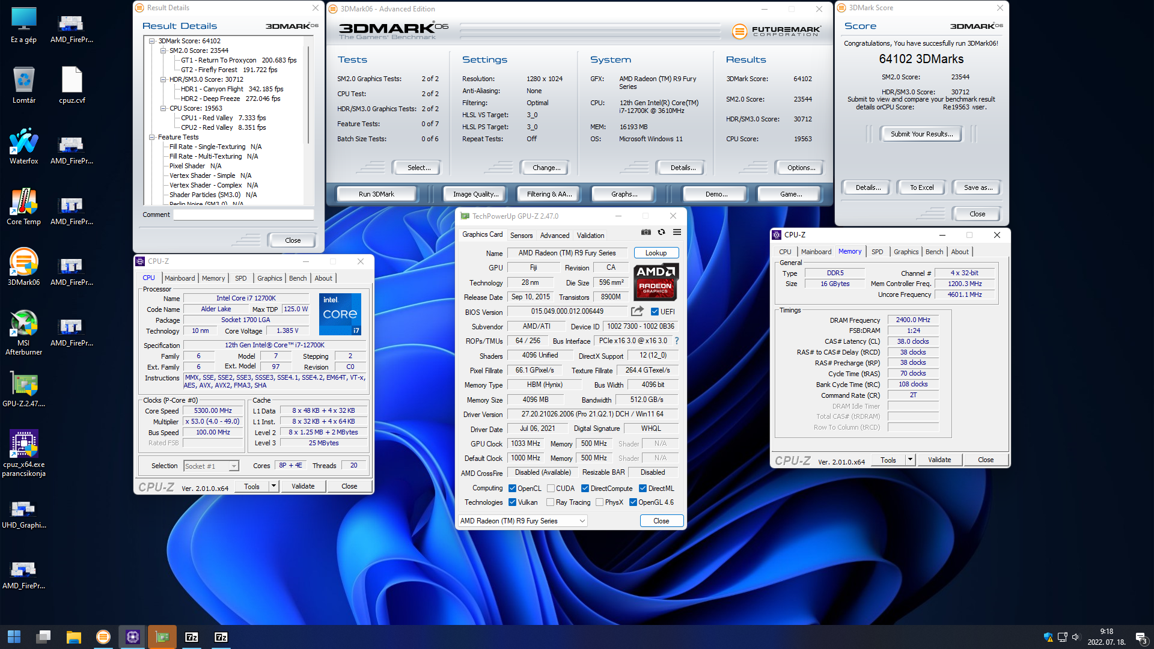Toggle the OpenCL checkbox
Image resolution: width=1154 pixels, height=649 pixels.
[512, 489]
